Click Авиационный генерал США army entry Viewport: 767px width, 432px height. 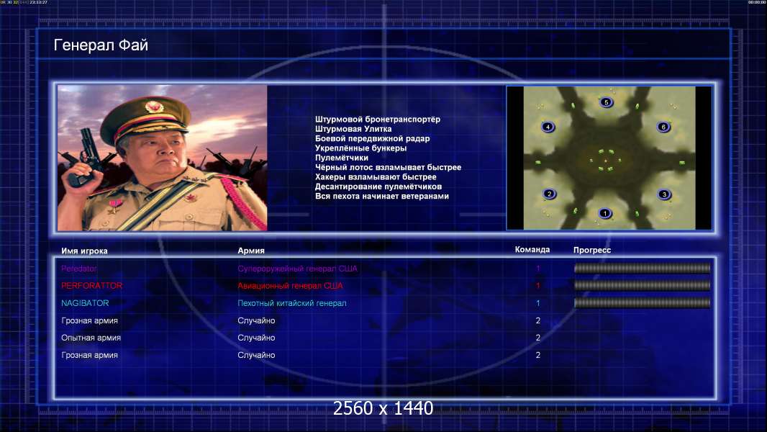[x=290, y=286]
